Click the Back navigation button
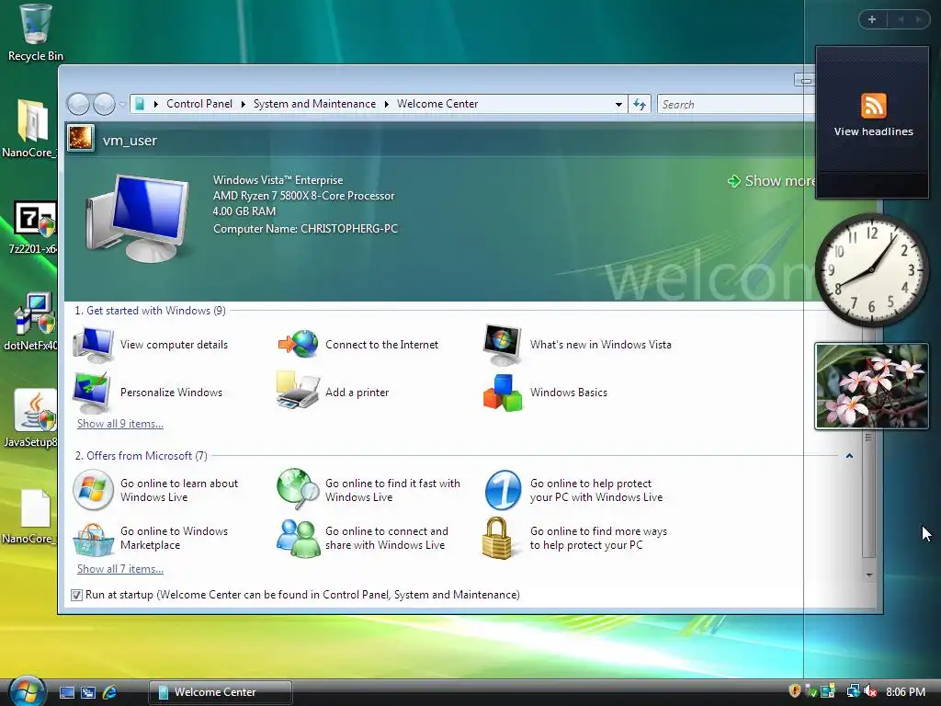 [79, 104]
